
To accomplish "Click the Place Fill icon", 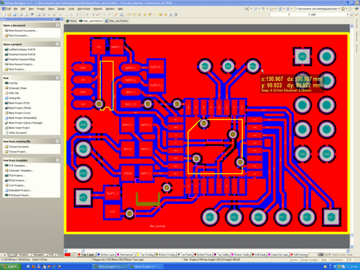I will [160, 14].
